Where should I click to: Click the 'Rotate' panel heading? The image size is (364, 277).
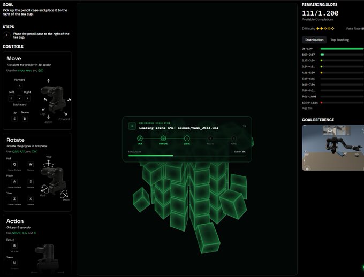pyautogui.click(x=16, y=140)
